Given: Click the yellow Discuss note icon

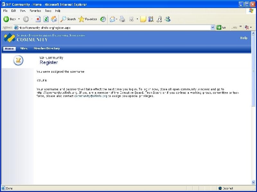Looking at the screenshot, I should 143,19.
